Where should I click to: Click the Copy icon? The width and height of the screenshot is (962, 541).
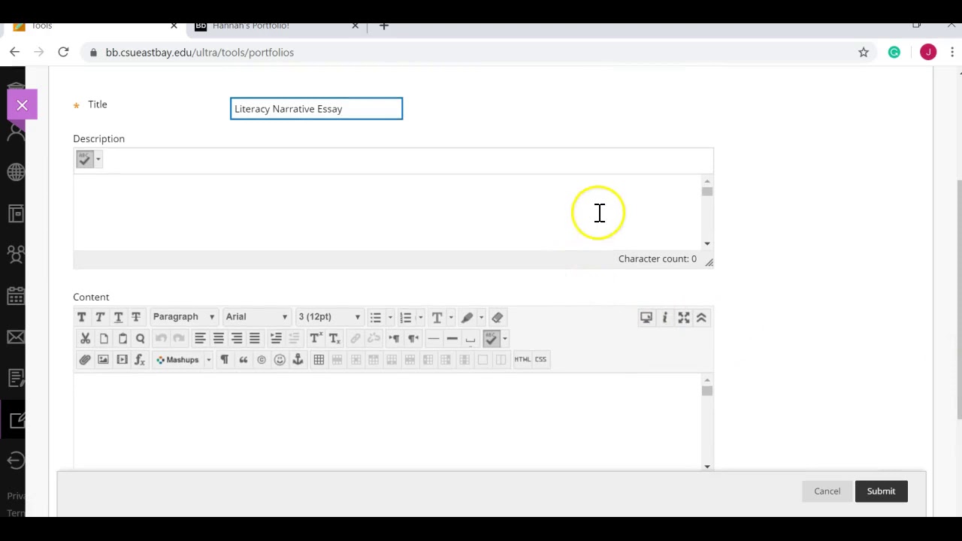pyautogui.click(x=104, y=339)
